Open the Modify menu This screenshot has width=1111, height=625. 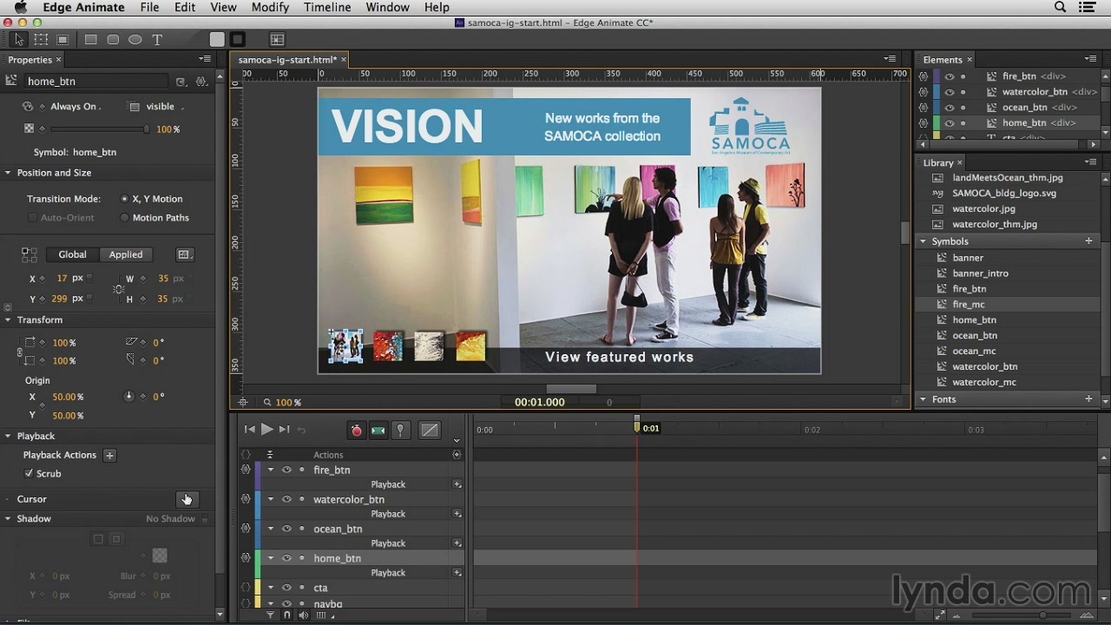(x=270, y=7)
